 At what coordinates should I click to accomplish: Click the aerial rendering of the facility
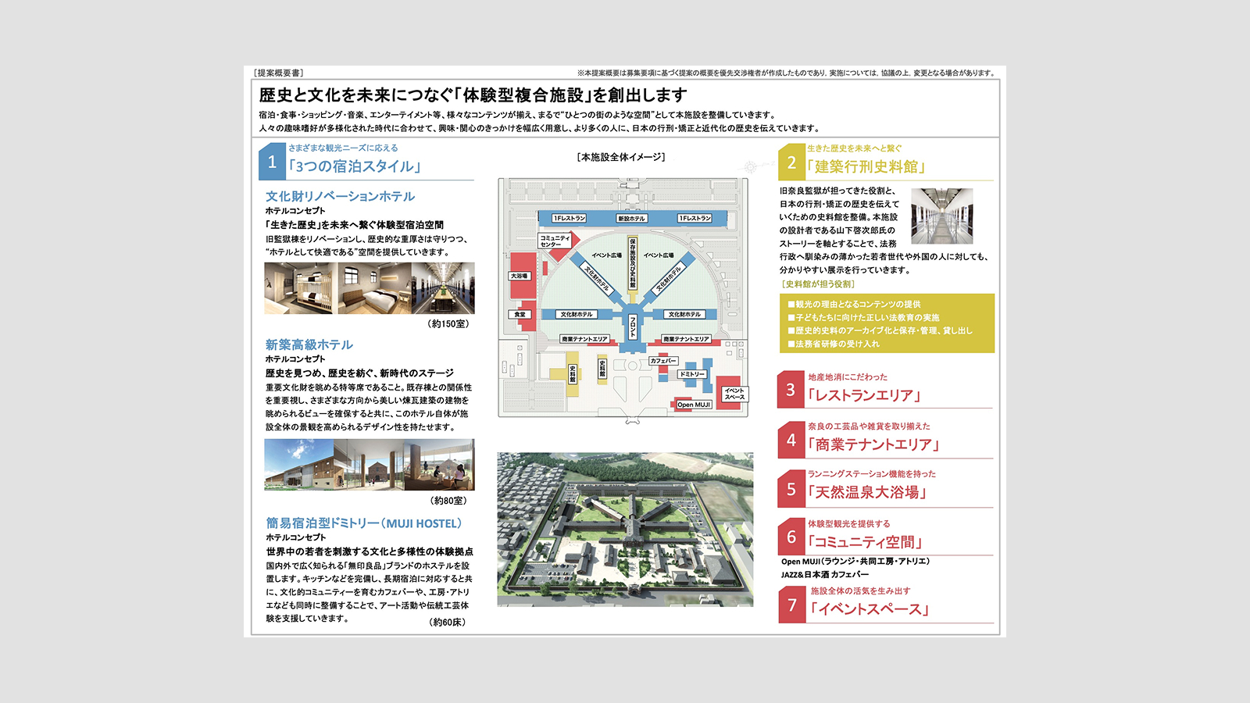pos(625,529)
